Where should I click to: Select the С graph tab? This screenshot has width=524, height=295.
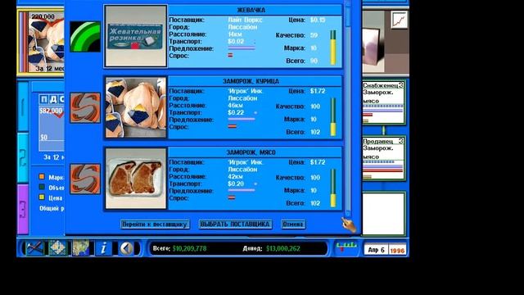(x=61, y=99)
